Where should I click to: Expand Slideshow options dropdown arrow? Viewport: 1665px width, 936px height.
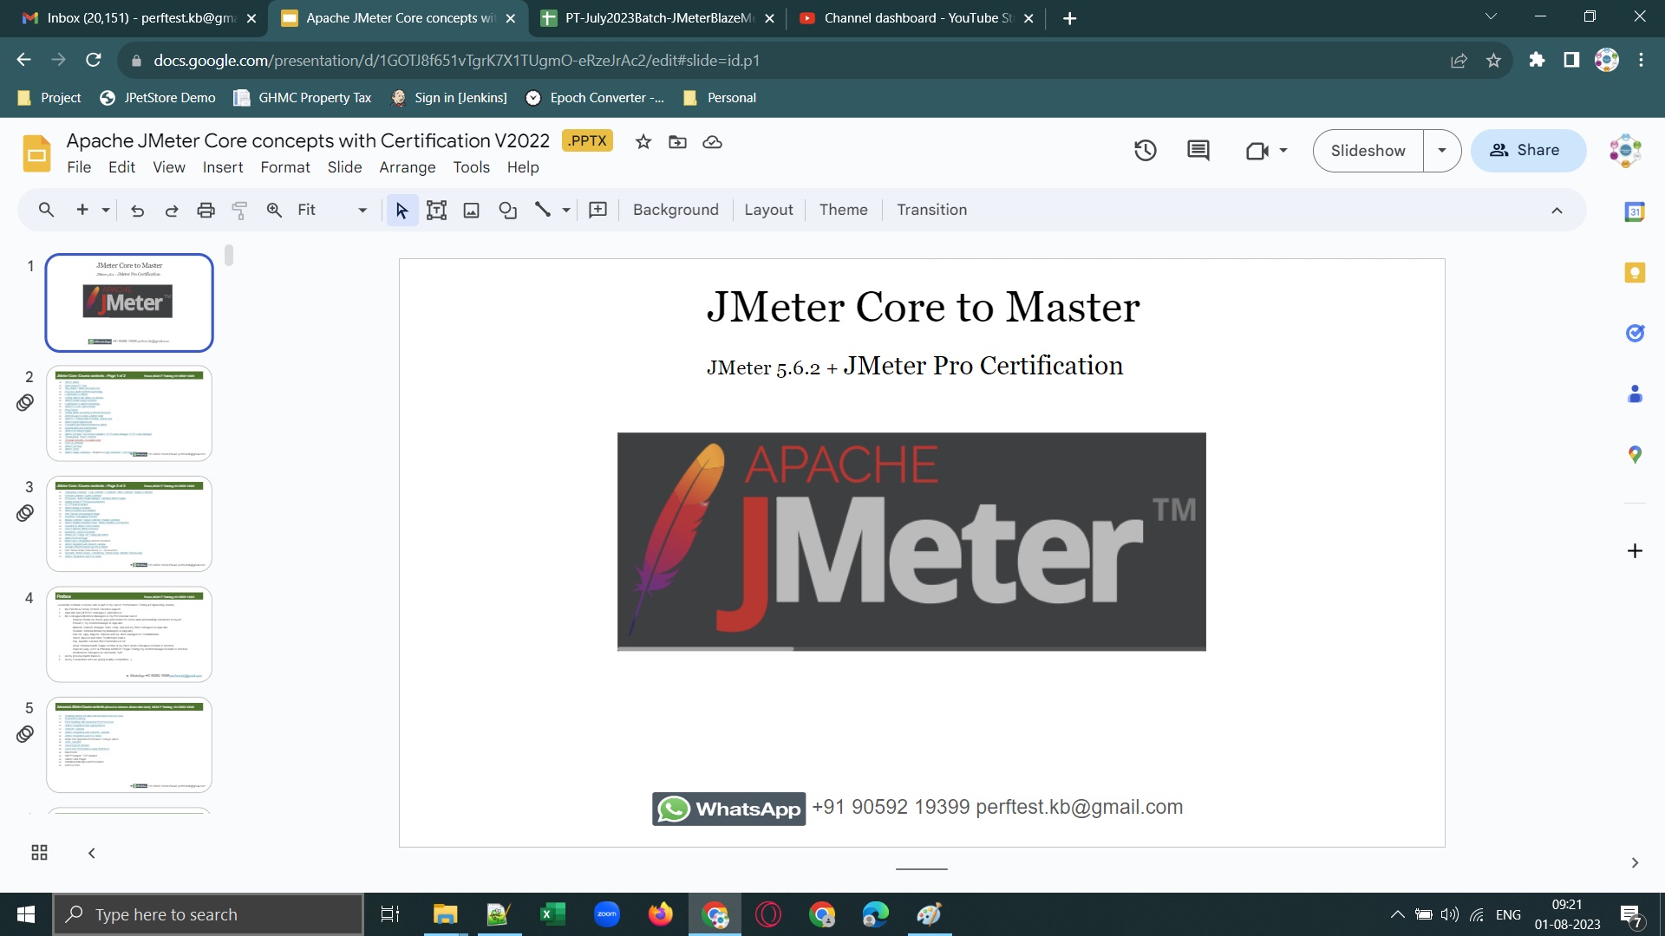point(1441,150)
